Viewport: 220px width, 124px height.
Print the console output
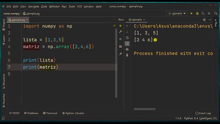pyautogui.click(x=127, y=49)
